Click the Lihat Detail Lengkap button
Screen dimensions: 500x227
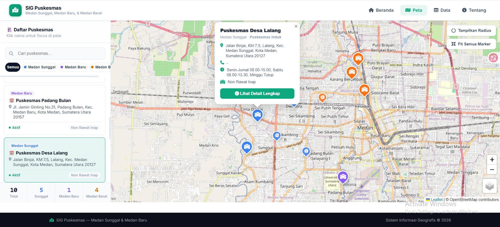257,93
